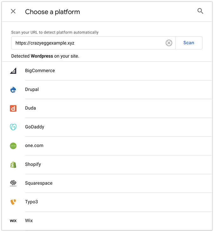The image size is (214, 232).
Task: Select the Drupal platform entry
Action: point(107,89)
